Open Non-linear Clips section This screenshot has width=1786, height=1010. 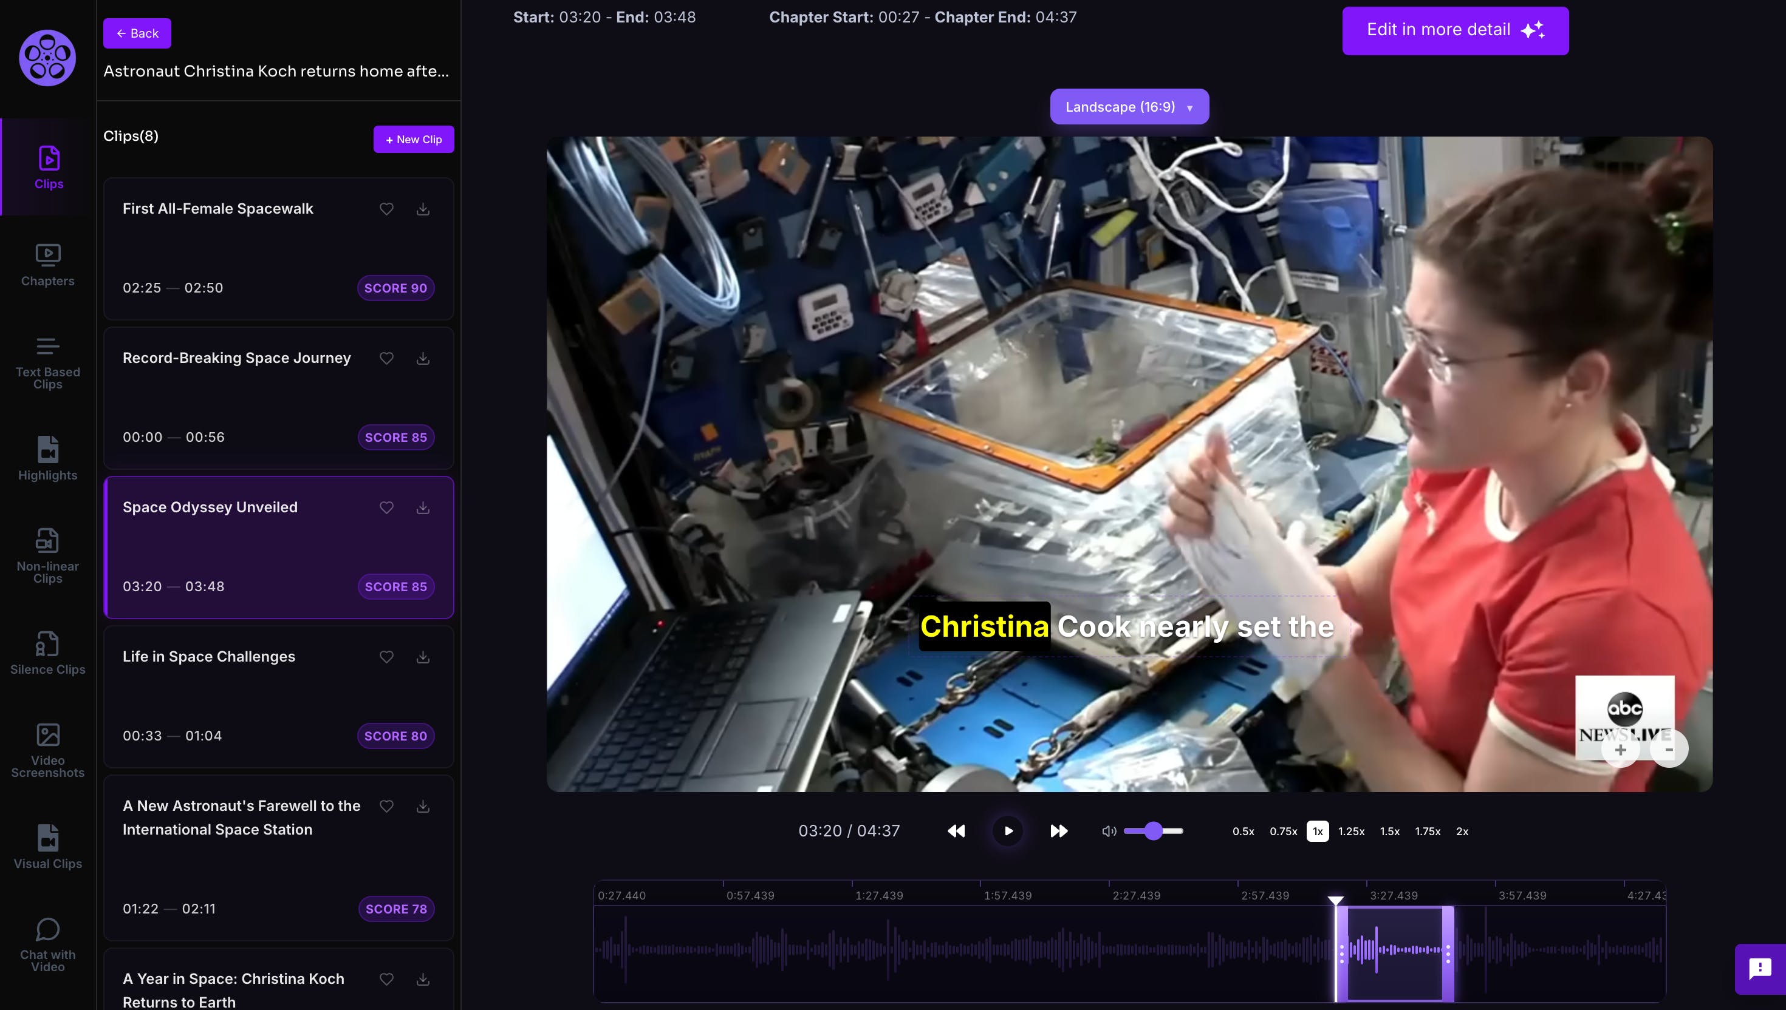tap(47, 555)
